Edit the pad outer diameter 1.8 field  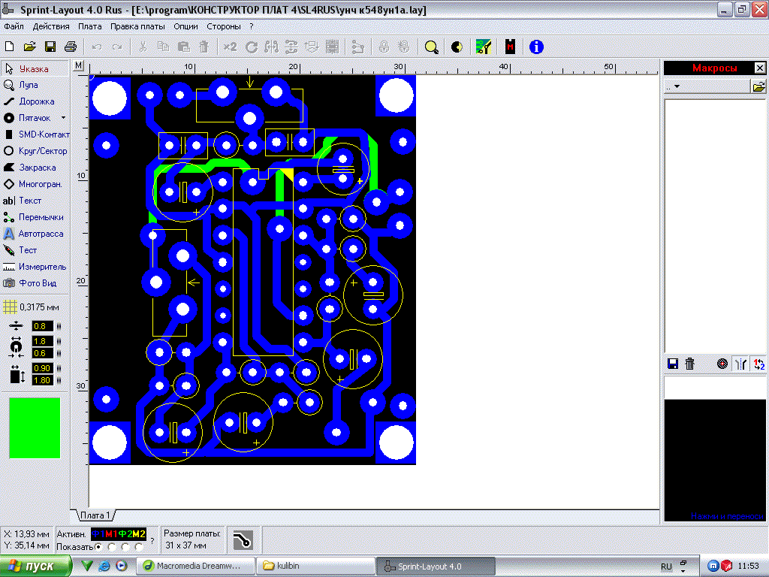pyautogui.click(x=42, y=341)
